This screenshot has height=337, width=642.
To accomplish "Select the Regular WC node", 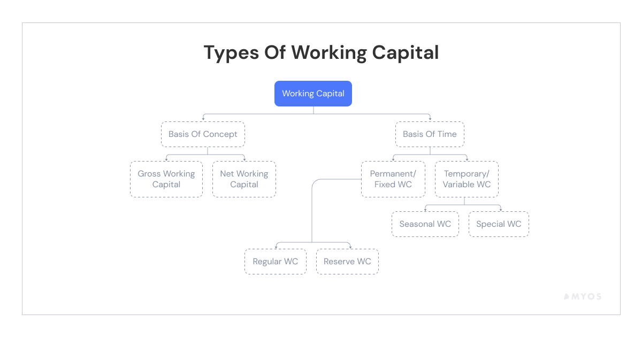I will [x=276, y=262].
